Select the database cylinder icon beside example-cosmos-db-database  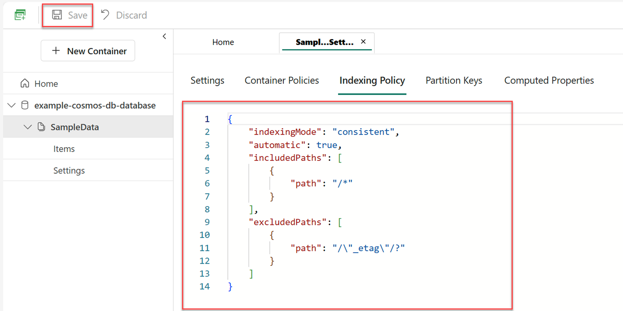[25, 105]
